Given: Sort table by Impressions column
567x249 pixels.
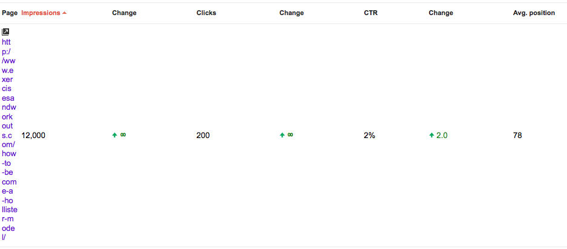Looking at the screenshot, I should [x=41, y=13].
